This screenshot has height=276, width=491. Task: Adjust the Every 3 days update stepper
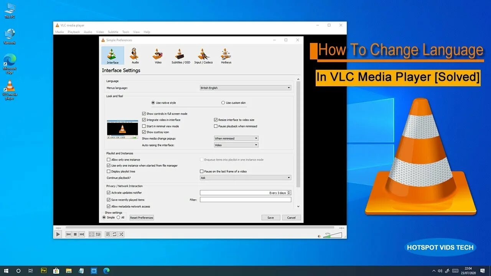coord(289,193)
